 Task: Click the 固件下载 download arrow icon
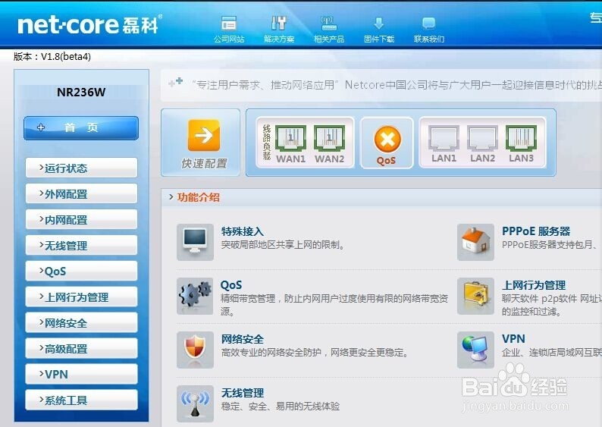(378, 23)
